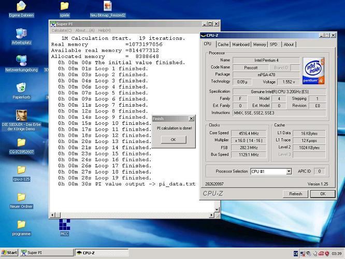Click the APIC ID value field
345x259 pixels.
(320, 171)
